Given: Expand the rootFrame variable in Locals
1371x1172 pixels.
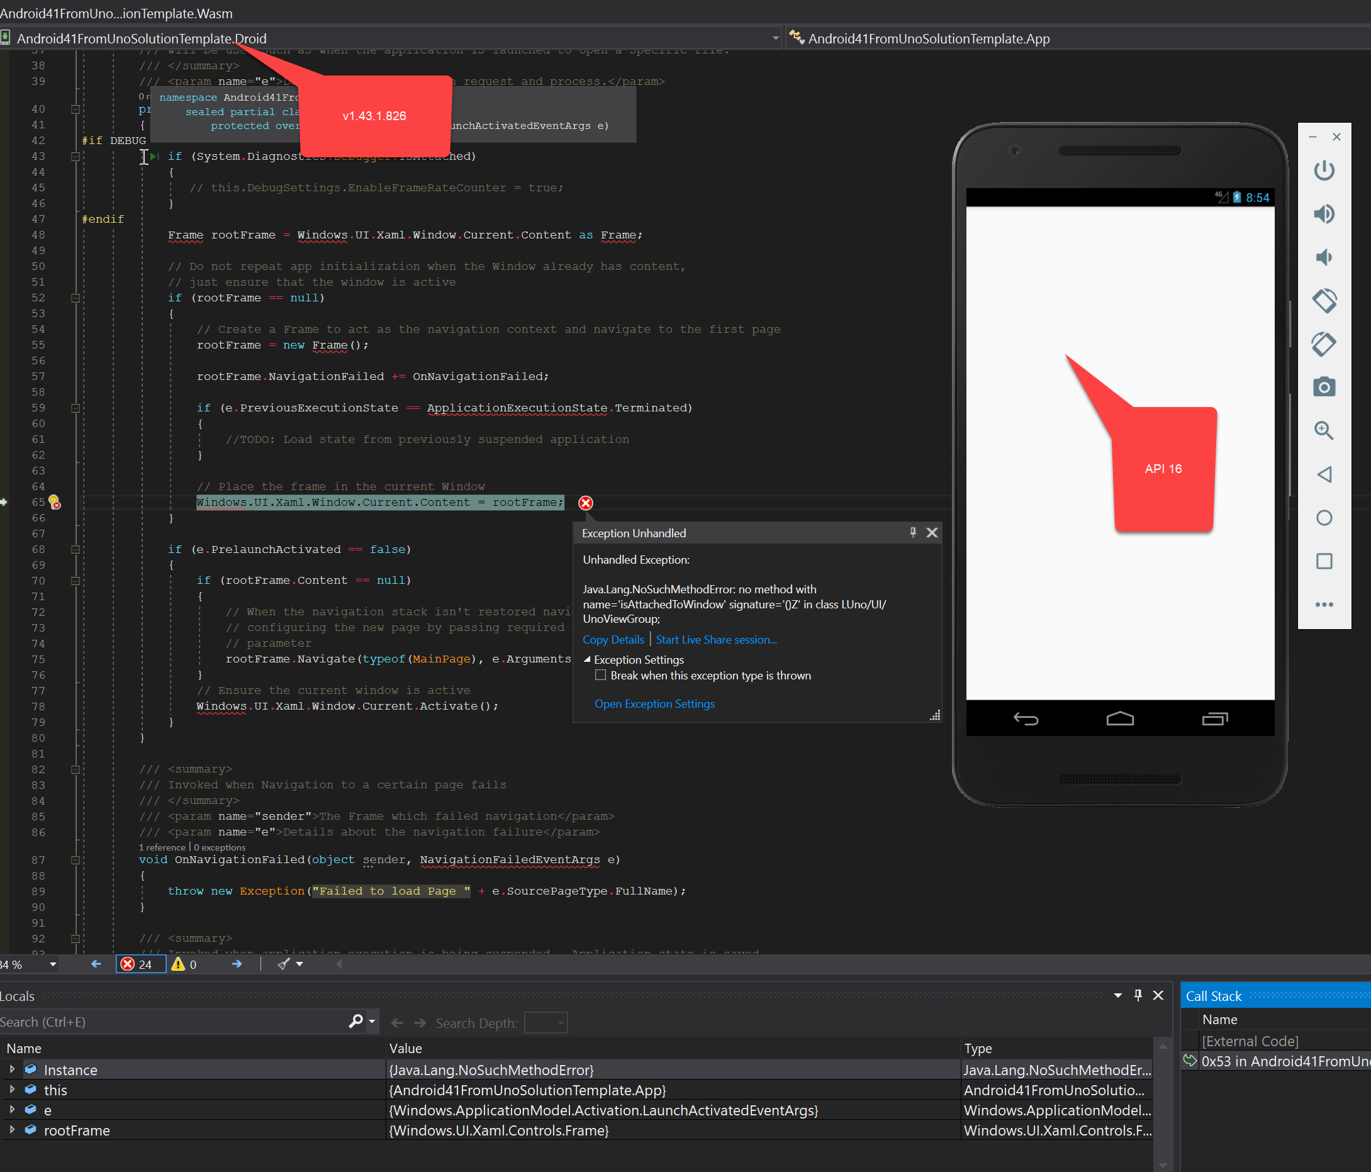Looking at the screenshot, I should 11,1130.
